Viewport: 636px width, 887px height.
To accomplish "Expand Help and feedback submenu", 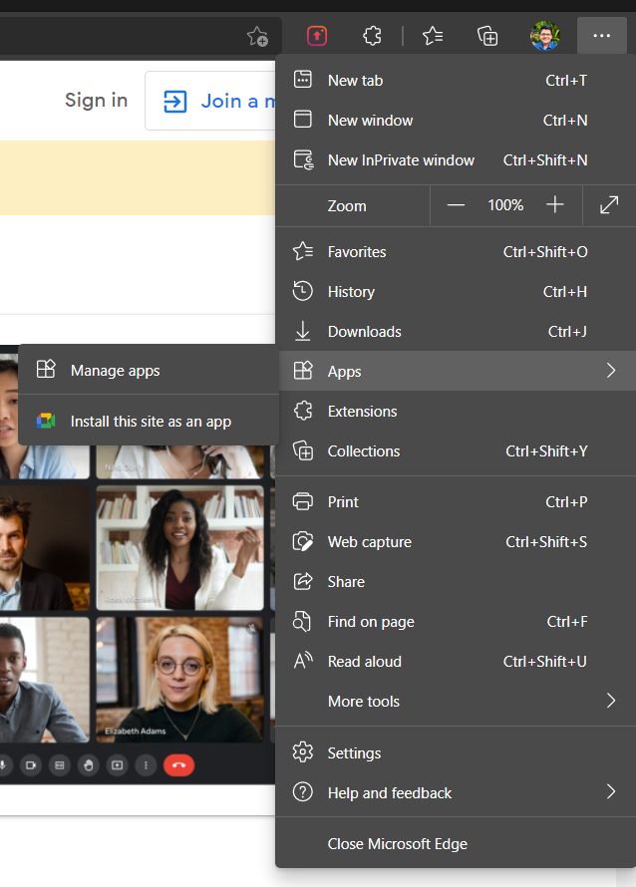I will pyautogui.click(x=456, y=792).
